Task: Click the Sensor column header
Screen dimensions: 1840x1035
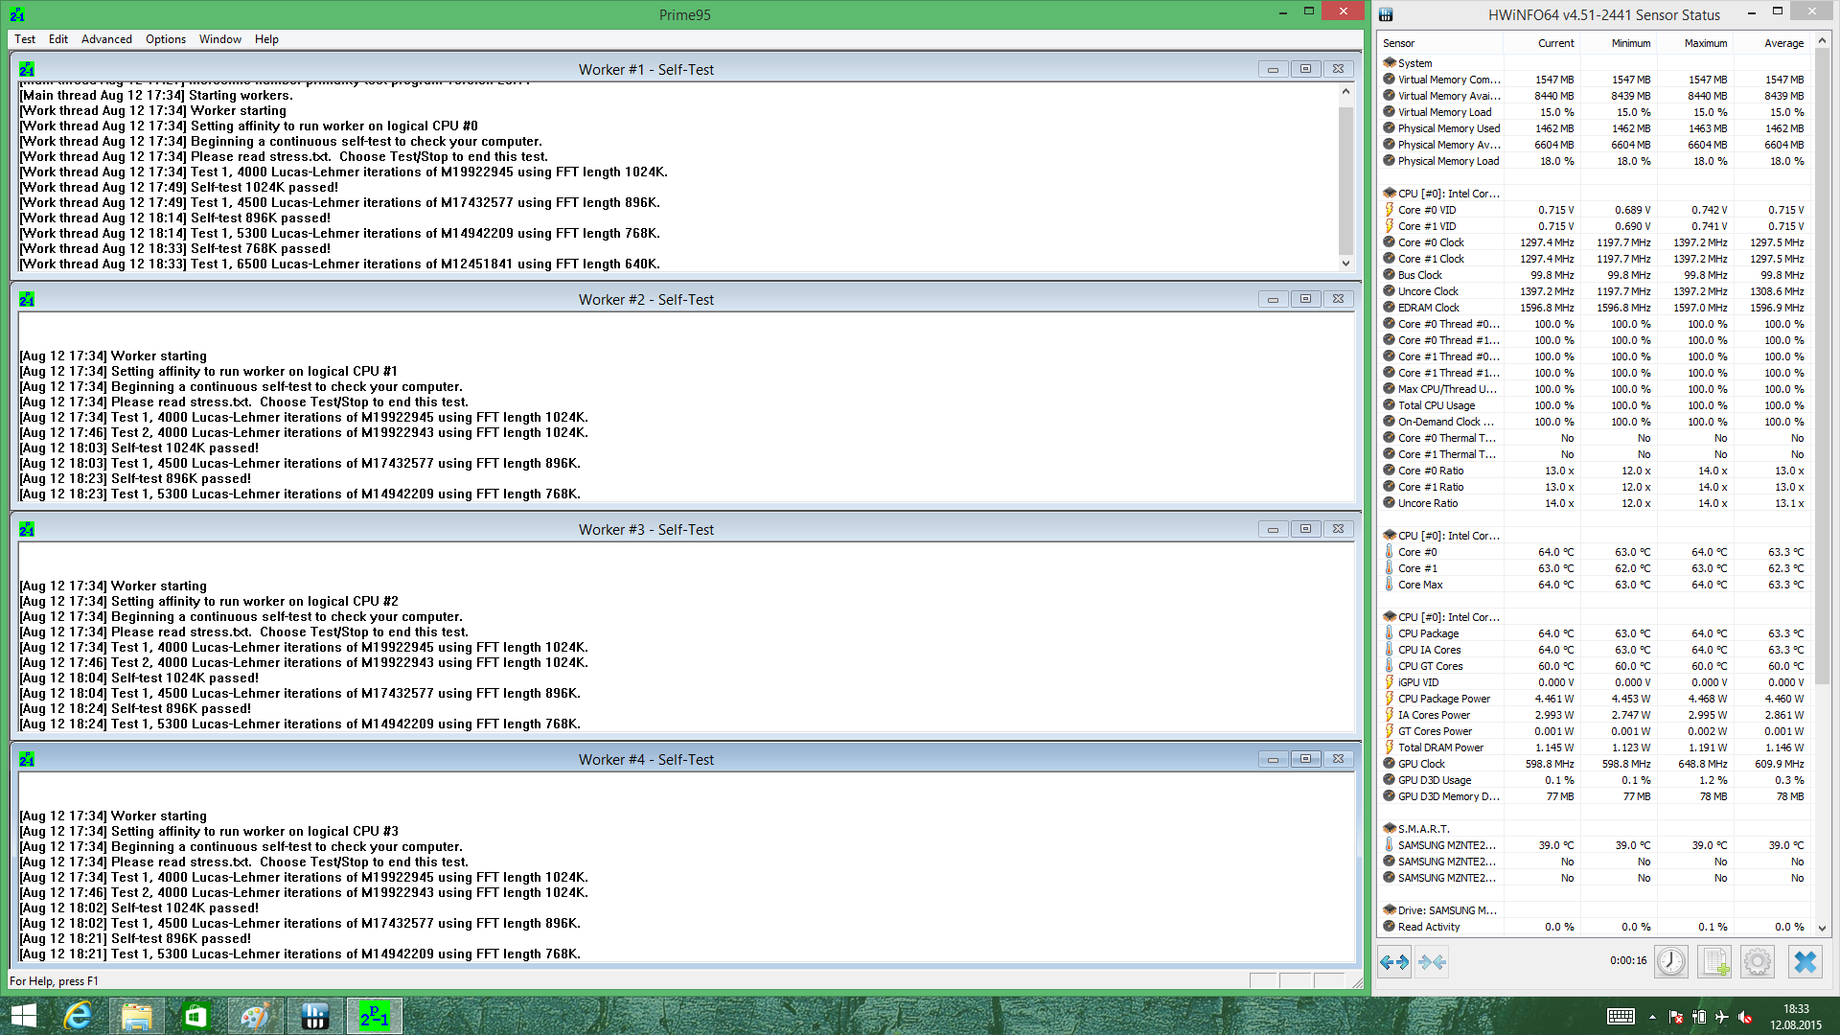Action: click(x=1440, y=43)
